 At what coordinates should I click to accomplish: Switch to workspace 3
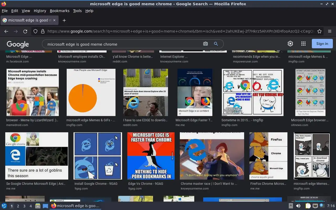pyautogui.click(x=24, y=206)
